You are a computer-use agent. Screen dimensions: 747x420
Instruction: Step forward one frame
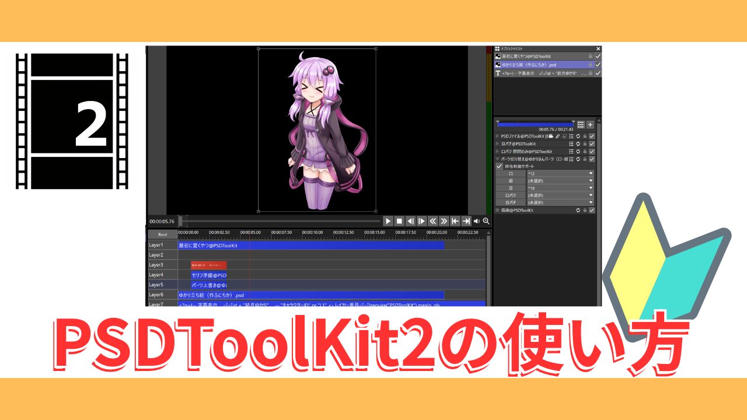pyautogui.click(x=421, y=221)
